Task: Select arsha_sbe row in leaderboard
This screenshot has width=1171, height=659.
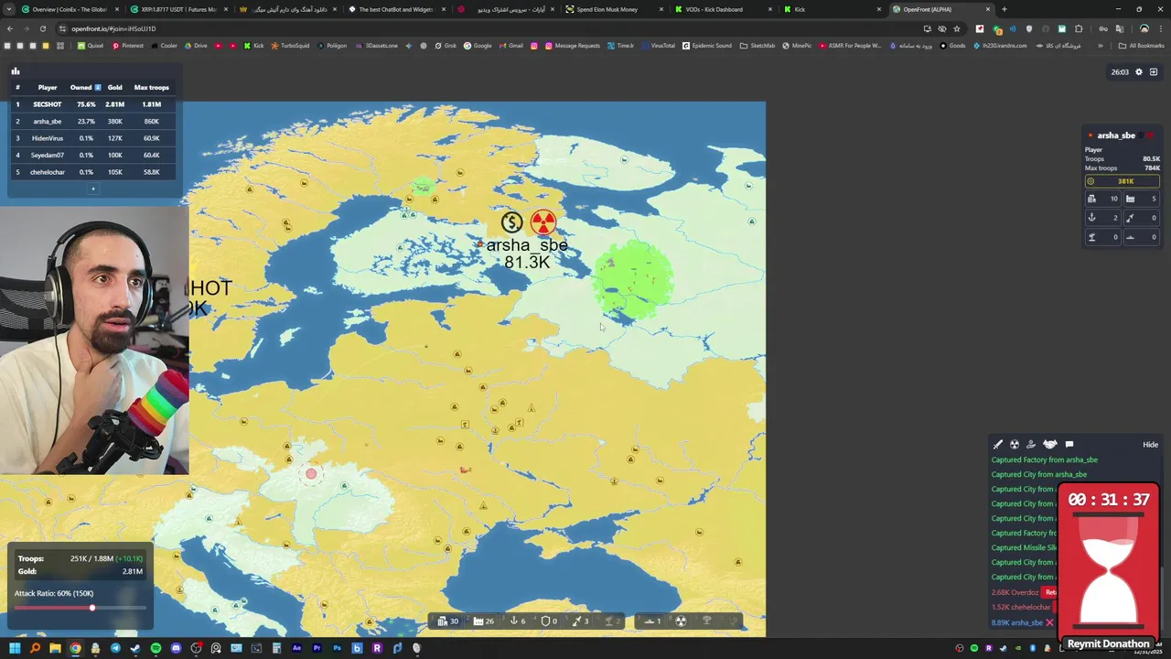Action: (x=94, y=121)
